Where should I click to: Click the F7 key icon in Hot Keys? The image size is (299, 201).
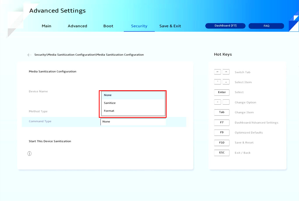[x=222, y=122]
